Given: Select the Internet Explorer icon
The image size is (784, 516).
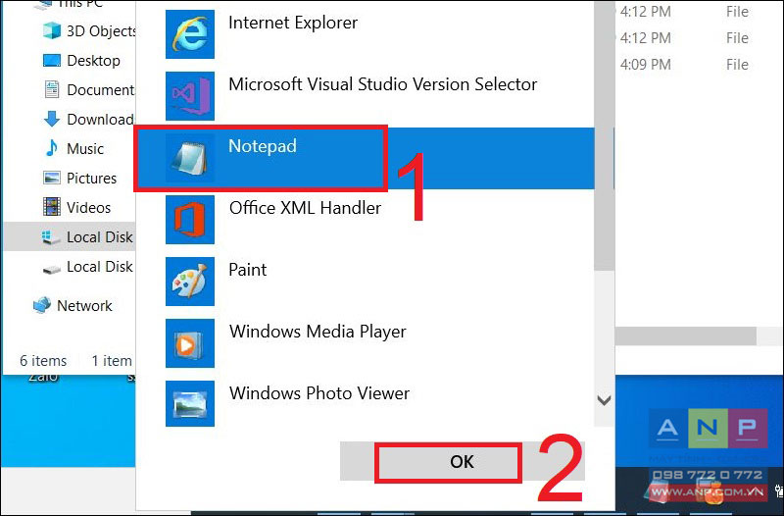Looking at the screenshot, I should pos(190,34).
